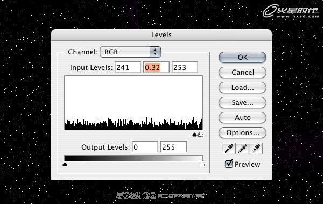Click the white input highlight slider handle
This screenshot has height=204, width=323.
click(201, 135)
